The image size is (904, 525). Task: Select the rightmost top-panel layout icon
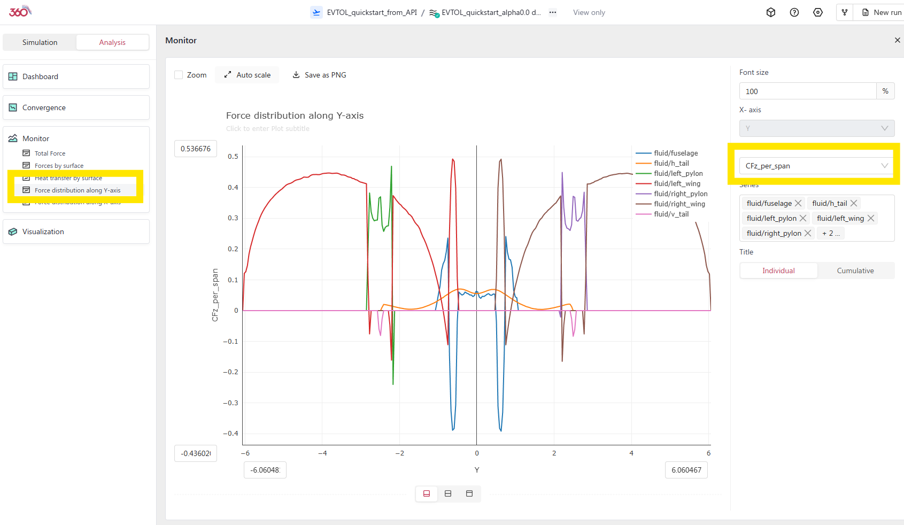click(469, 493)
